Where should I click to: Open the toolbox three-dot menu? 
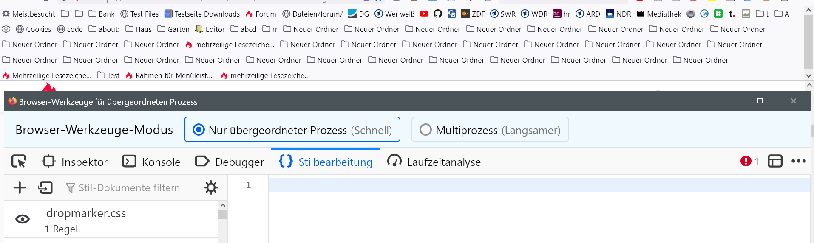798,161
